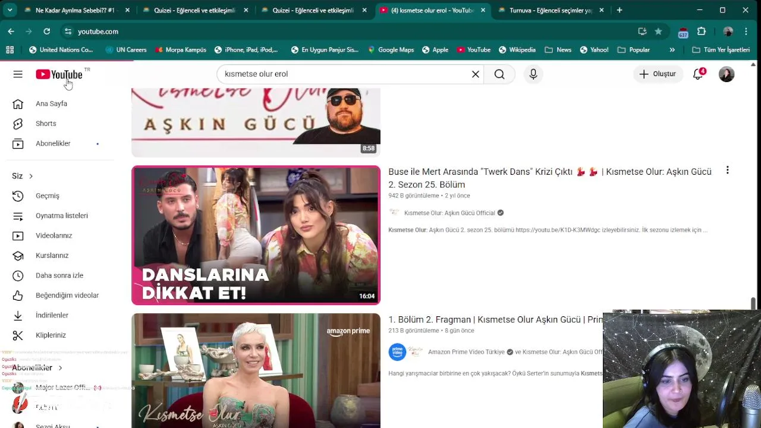Open 1. Bölüm 2. Fragman video title

coord(495,320)
